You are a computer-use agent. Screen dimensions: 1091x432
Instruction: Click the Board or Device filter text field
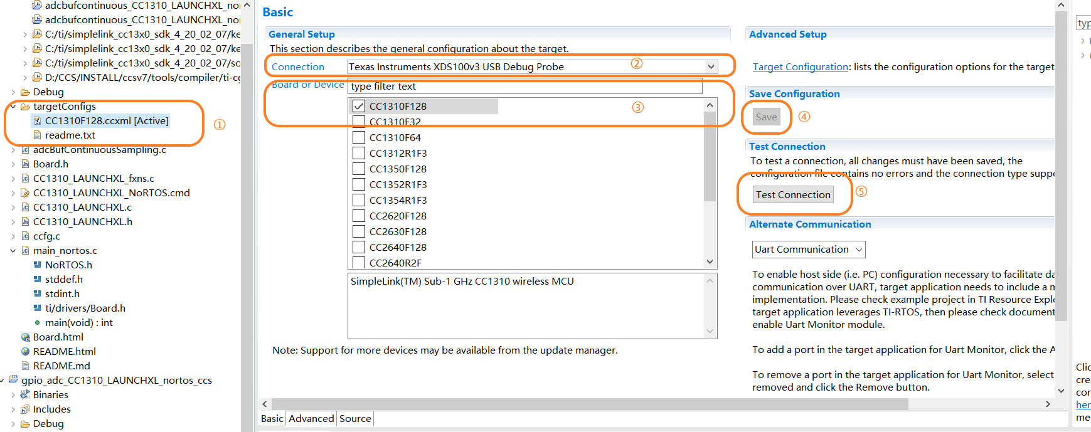(525, 87)
